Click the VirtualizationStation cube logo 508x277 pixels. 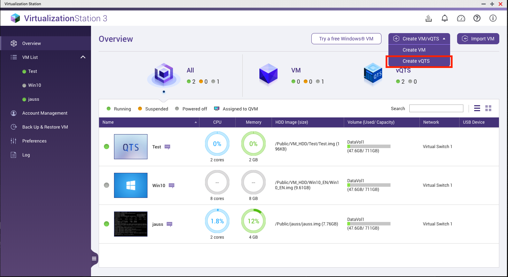tap(15, 18)
